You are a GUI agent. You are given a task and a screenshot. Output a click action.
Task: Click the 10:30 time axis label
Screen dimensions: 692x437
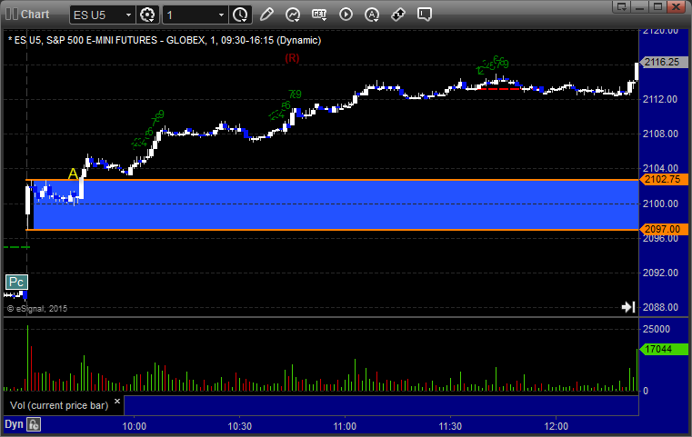click(240, 426)
